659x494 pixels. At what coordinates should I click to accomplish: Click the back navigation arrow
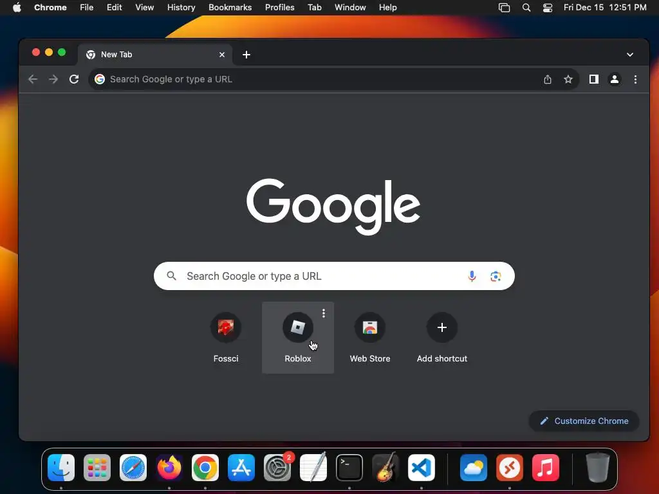point(33,79)
